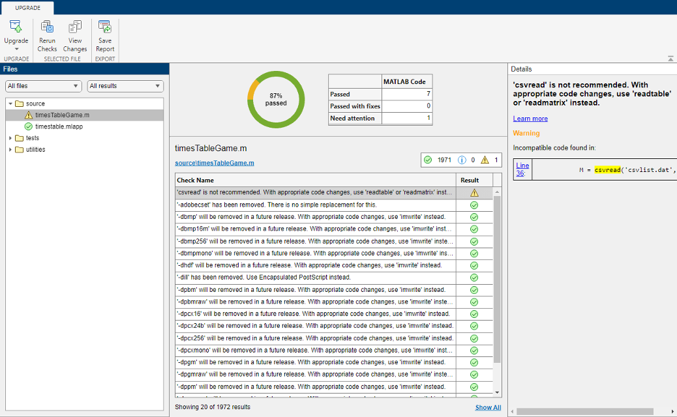Click the passed checkmark next to '-adobecset' check
Image resolution: width=677 pixels, height=417 pixels.
[x=474, y=205]
